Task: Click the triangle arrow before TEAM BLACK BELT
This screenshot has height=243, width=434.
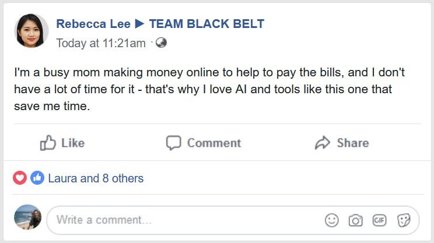Action: click(139, 24)
